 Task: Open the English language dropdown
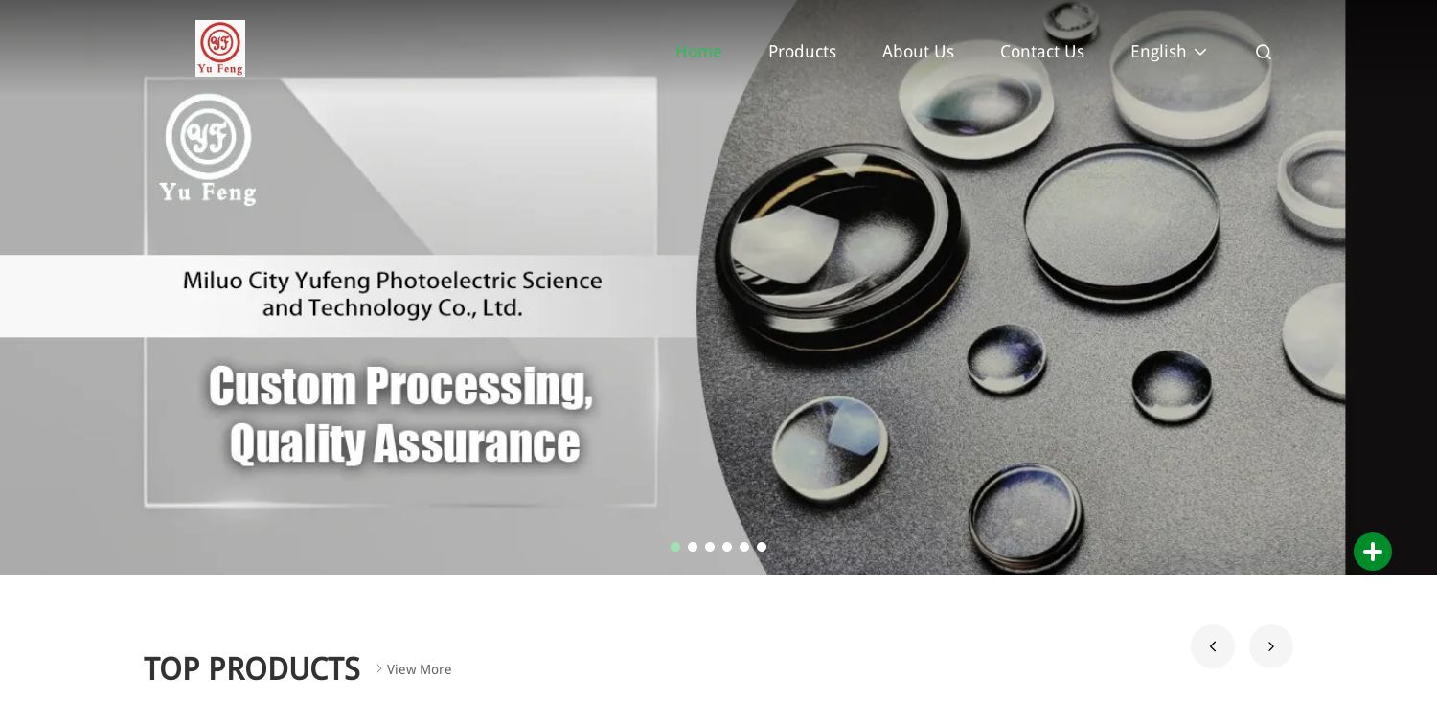(x=1158, y=52)
